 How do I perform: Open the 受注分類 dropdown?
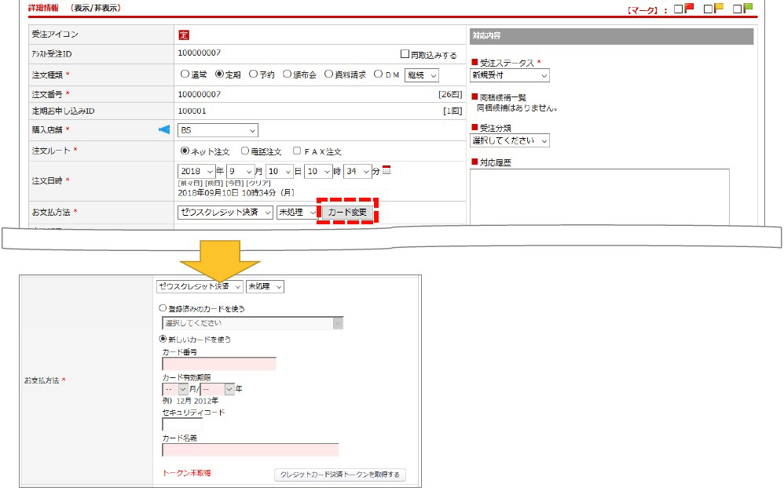[510, 140]
